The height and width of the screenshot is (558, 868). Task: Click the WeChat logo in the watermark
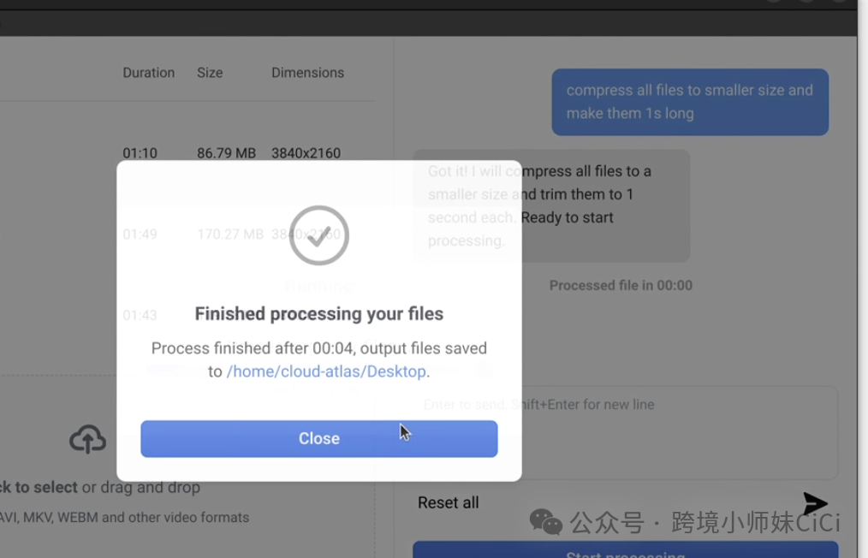tap(545, 521)
